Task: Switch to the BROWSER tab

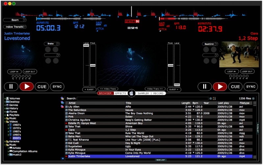Action: [105, 93]
